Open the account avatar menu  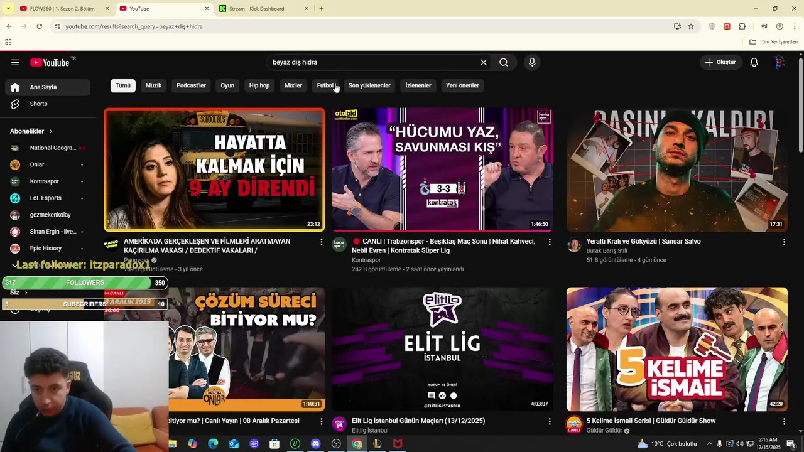click(x=780, y=62)
